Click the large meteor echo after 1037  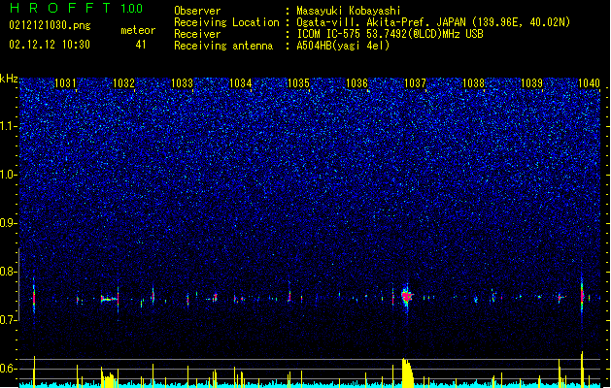[407, 297]
